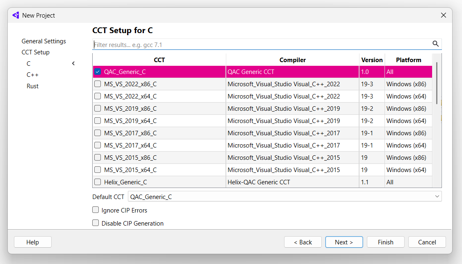Click the chevron beside C in sidebar

click(73, 63)
